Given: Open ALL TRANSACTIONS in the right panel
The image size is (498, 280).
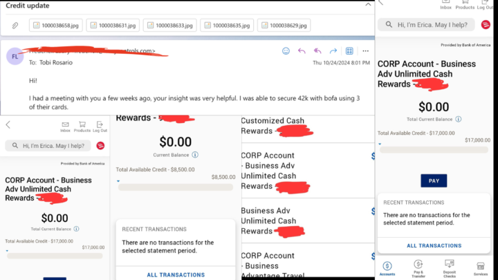Looking at the screenshot, I should click(434, 245).
